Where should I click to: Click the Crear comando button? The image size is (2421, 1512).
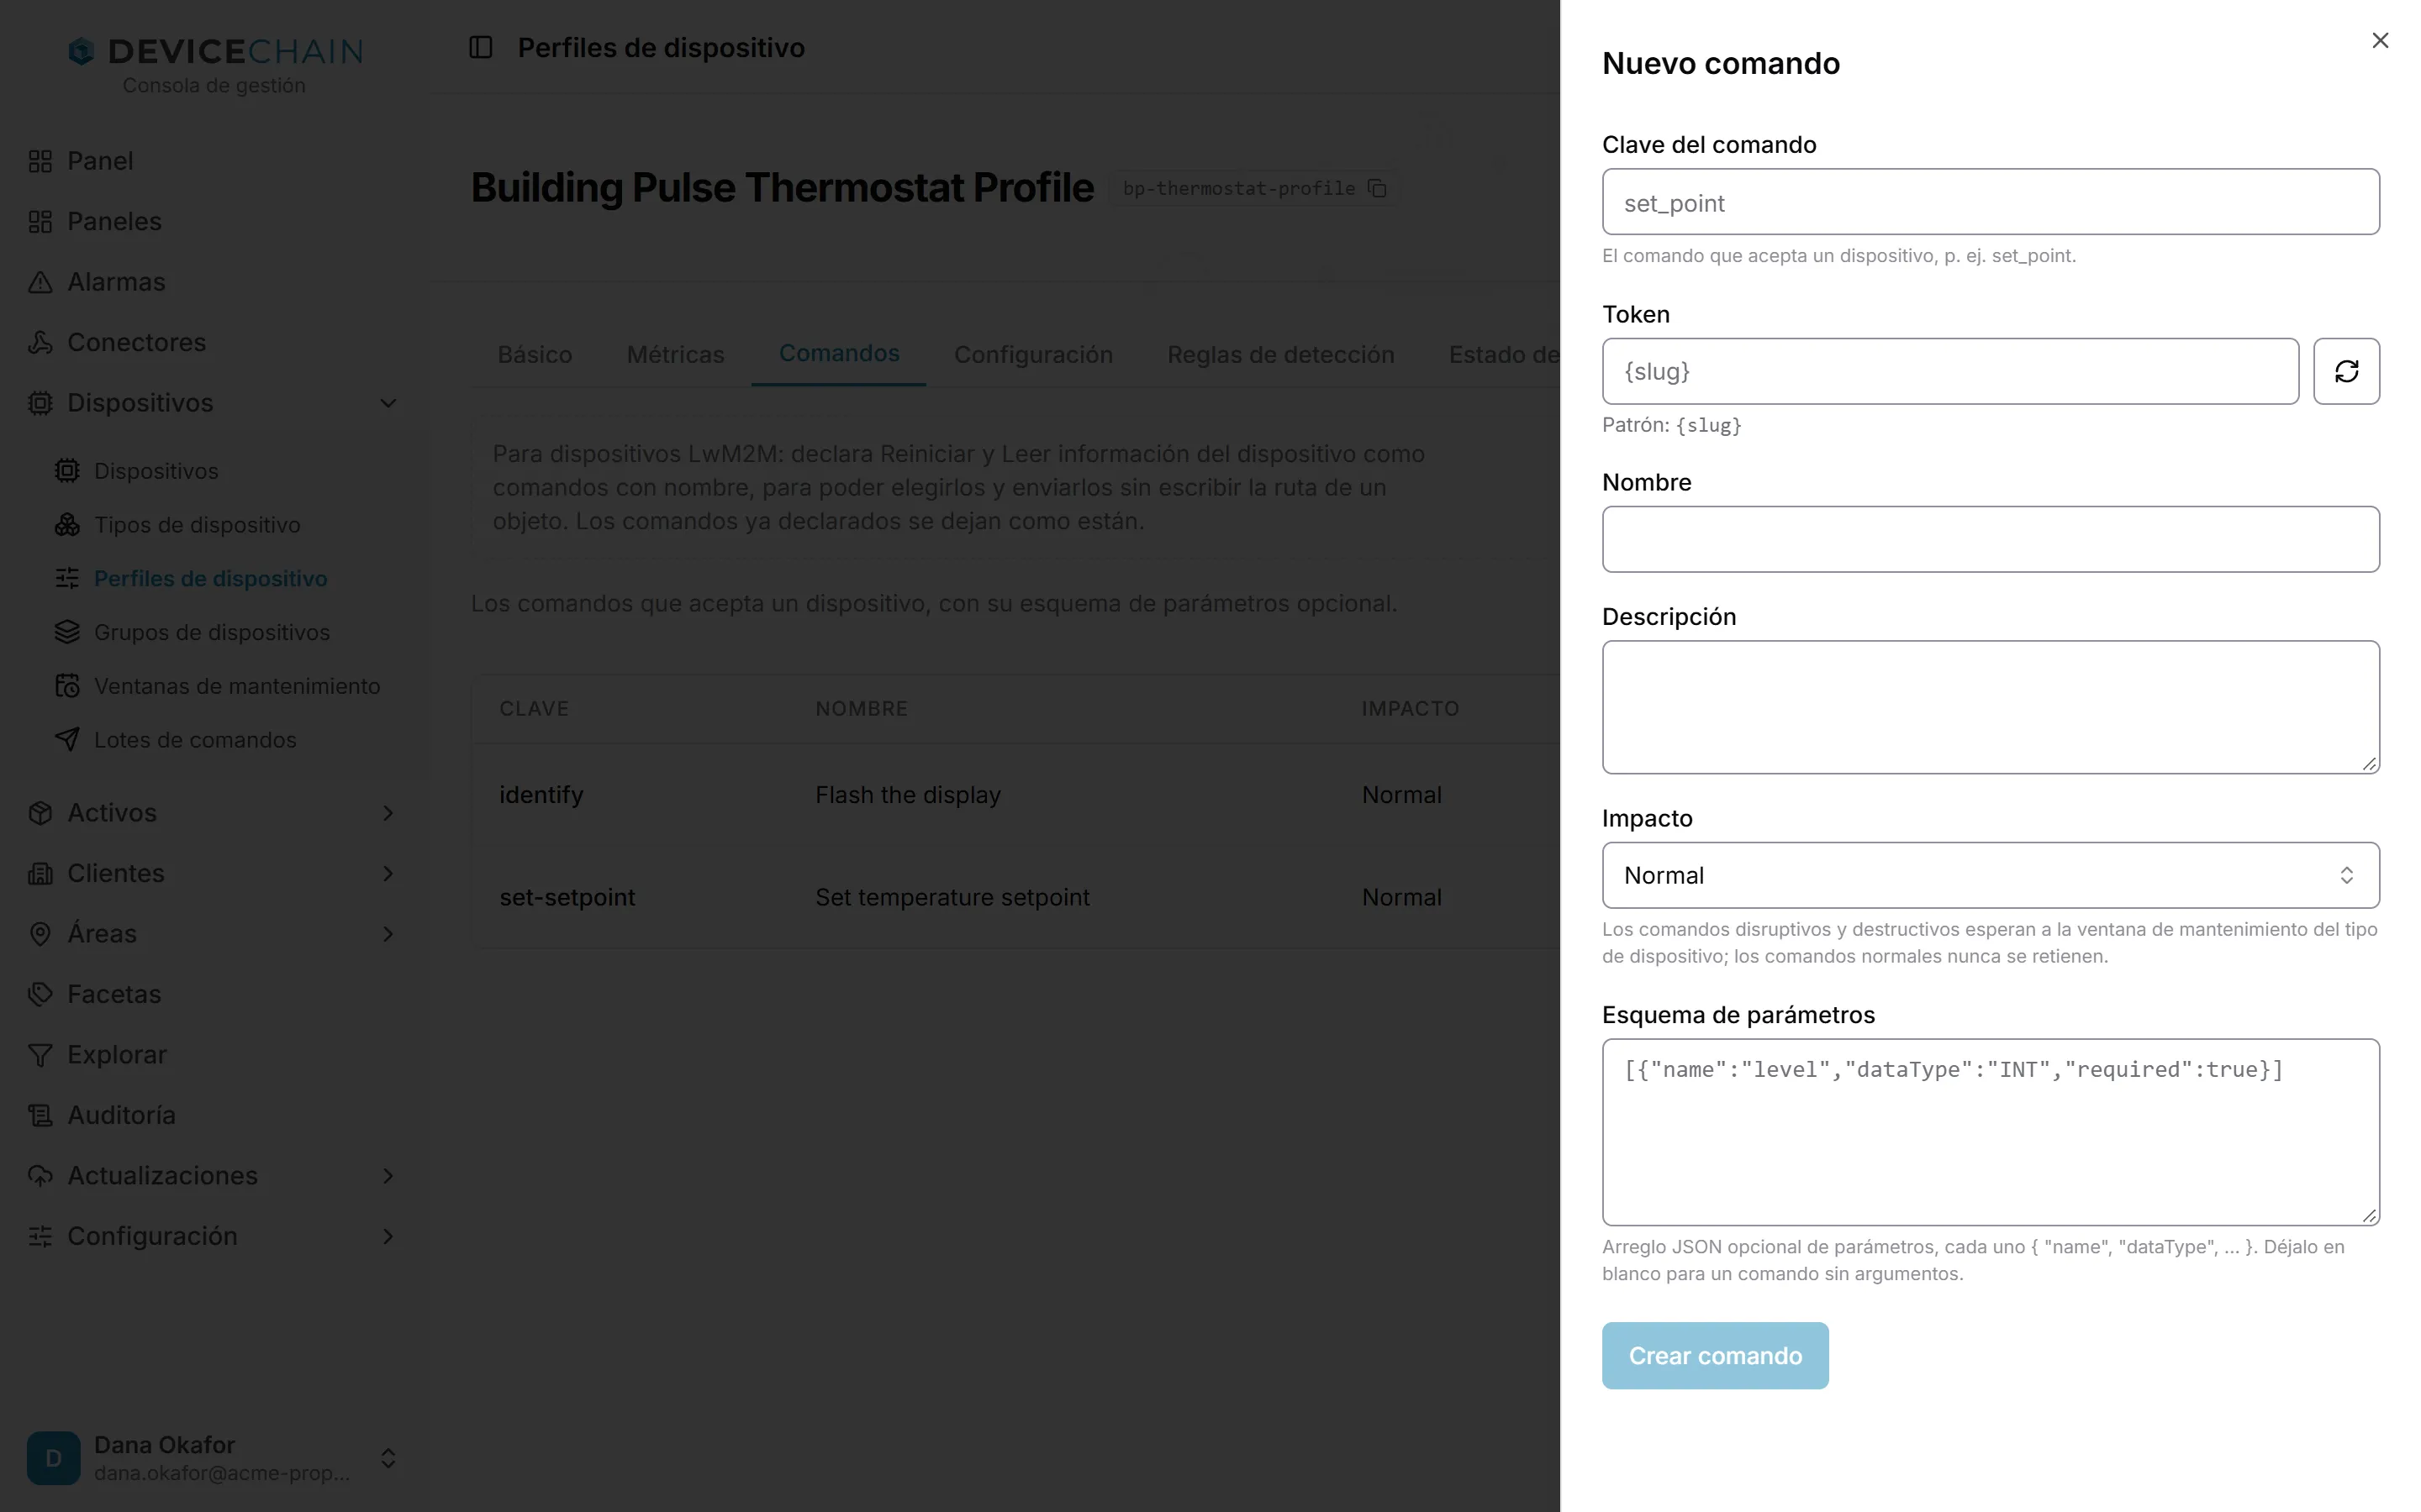coord(1715,1355)
